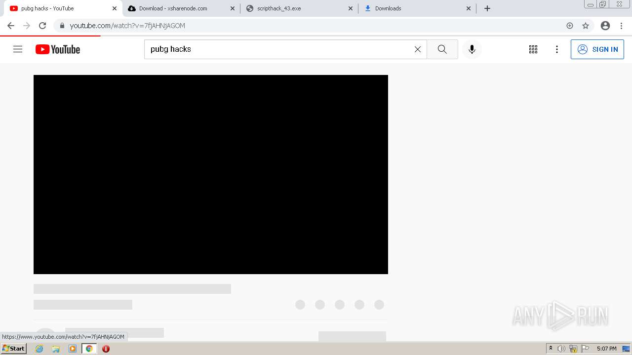Clear the search box with X
632x355 pixels.
pyautogui.click(x=418, y=49)
